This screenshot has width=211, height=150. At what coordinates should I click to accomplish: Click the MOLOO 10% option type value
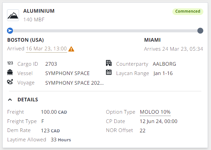(155, 112)
